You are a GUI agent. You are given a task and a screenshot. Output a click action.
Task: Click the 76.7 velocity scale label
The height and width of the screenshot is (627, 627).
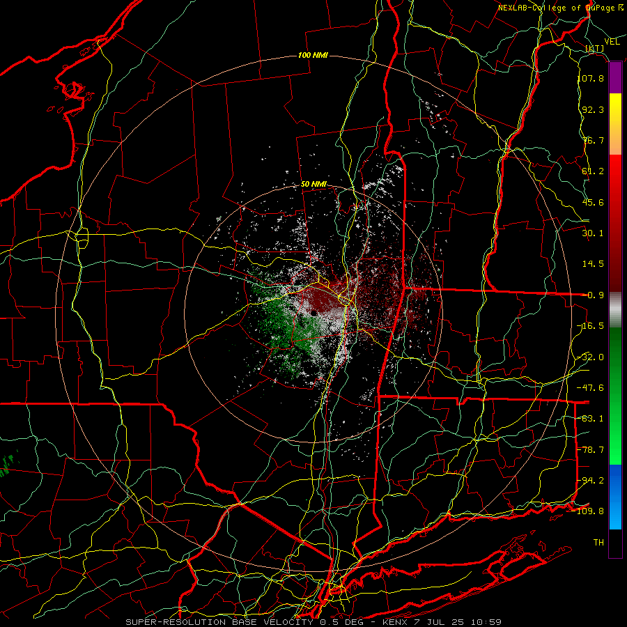coord(593,140)
